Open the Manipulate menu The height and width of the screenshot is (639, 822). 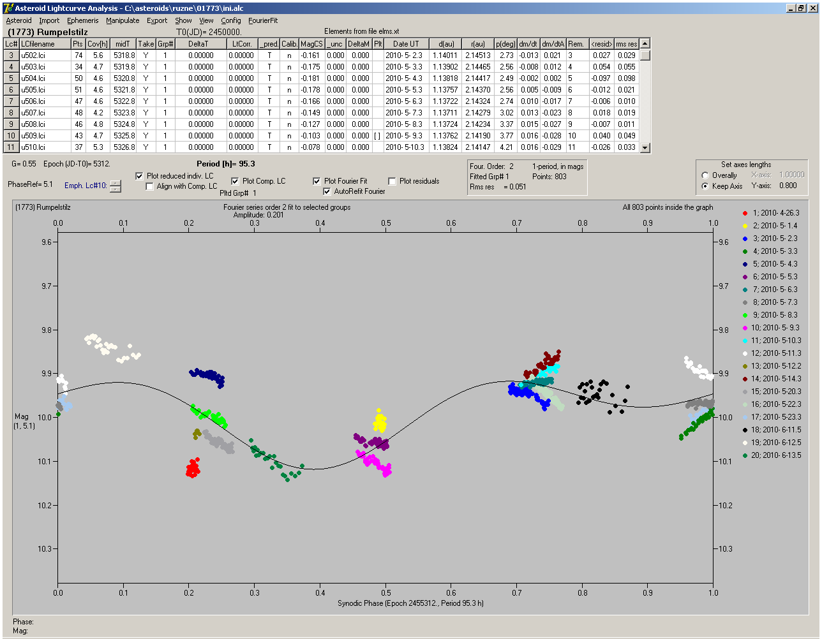coord(123,20)
